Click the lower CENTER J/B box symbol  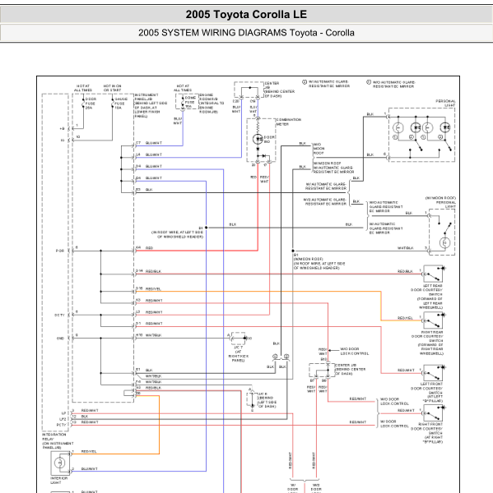[x=322, y=370]
